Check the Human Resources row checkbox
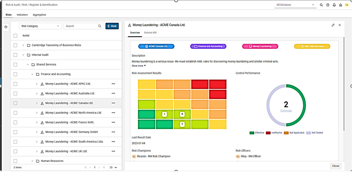 pos(15,161)
